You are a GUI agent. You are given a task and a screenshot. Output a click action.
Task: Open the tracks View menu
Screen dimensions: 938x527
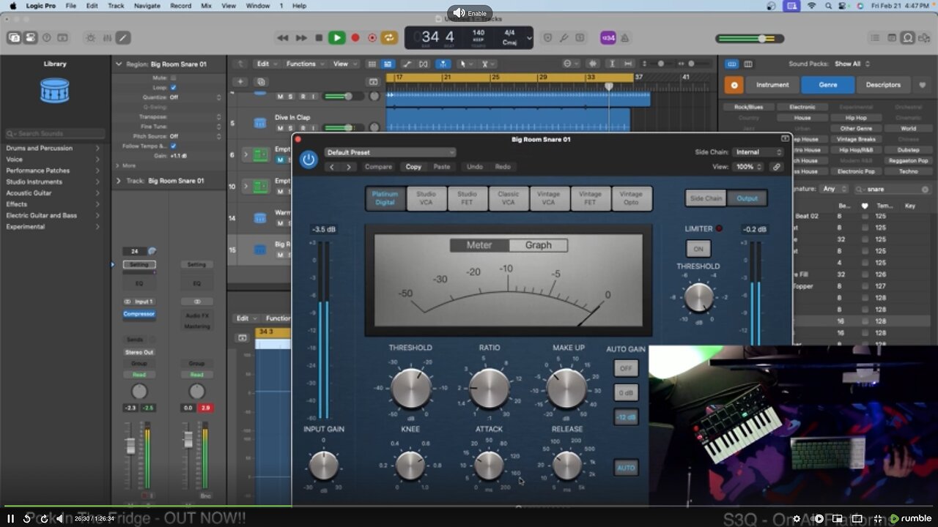tap(344, 64)
